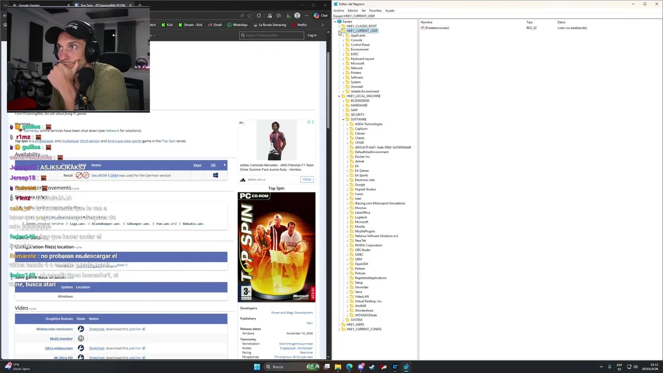Open the Ayuda menu in Registry Editor
This screenshot has height=373, width=663.
(x=390, y=10)
